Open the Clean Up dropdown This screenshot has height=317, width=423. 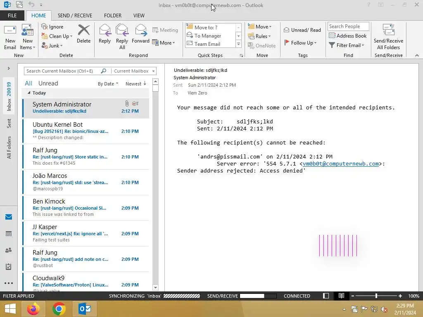(x=57, y=36)
